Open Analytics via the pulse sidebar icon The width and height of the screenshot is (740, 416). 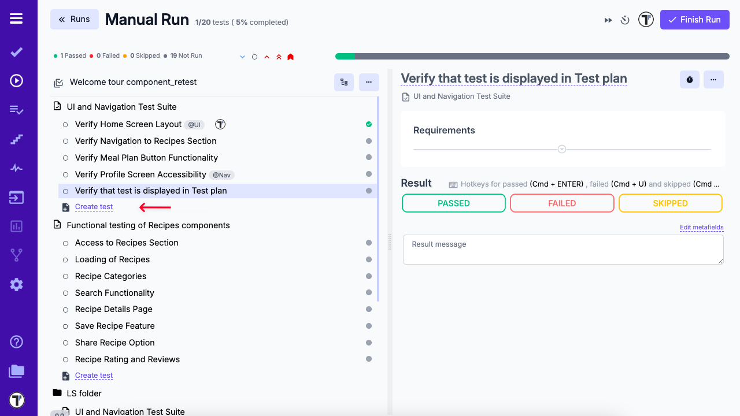(16, 168)
